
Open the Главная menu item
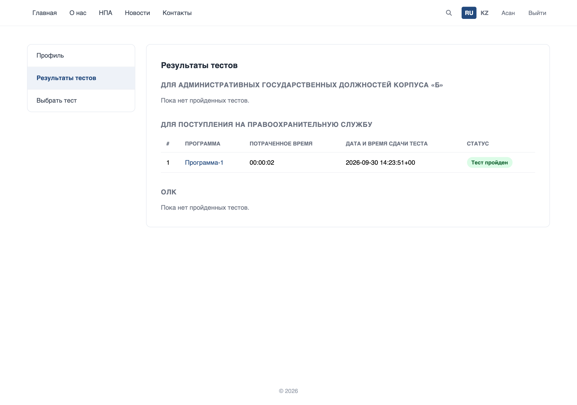click(x=44, y=13)
